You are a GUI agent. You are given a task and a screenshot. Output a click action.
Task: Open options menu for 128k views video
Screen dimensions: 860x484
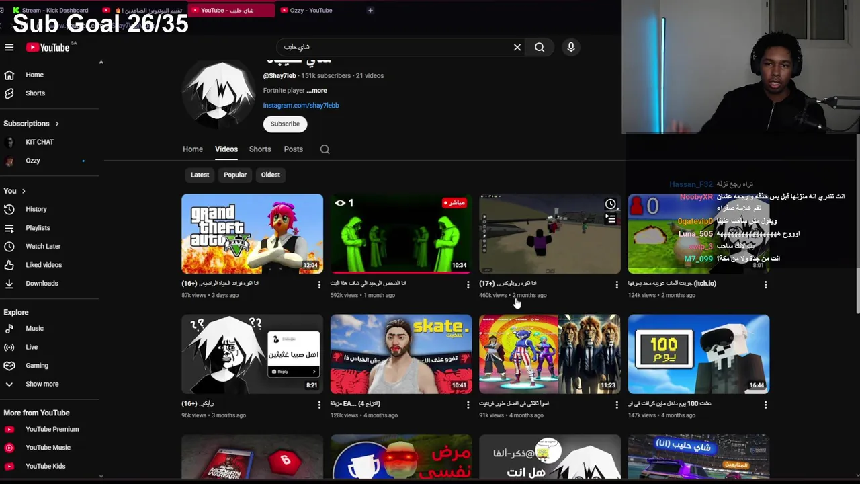tap(468, 405)
